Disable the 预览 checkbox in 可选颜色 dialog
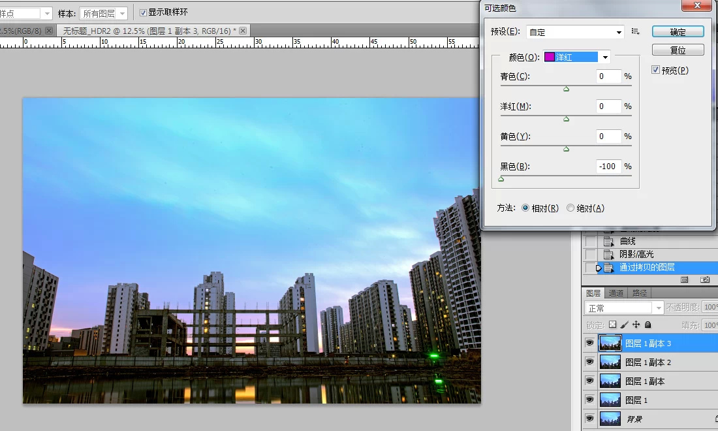718x431 pixels. tap(656, 71)
